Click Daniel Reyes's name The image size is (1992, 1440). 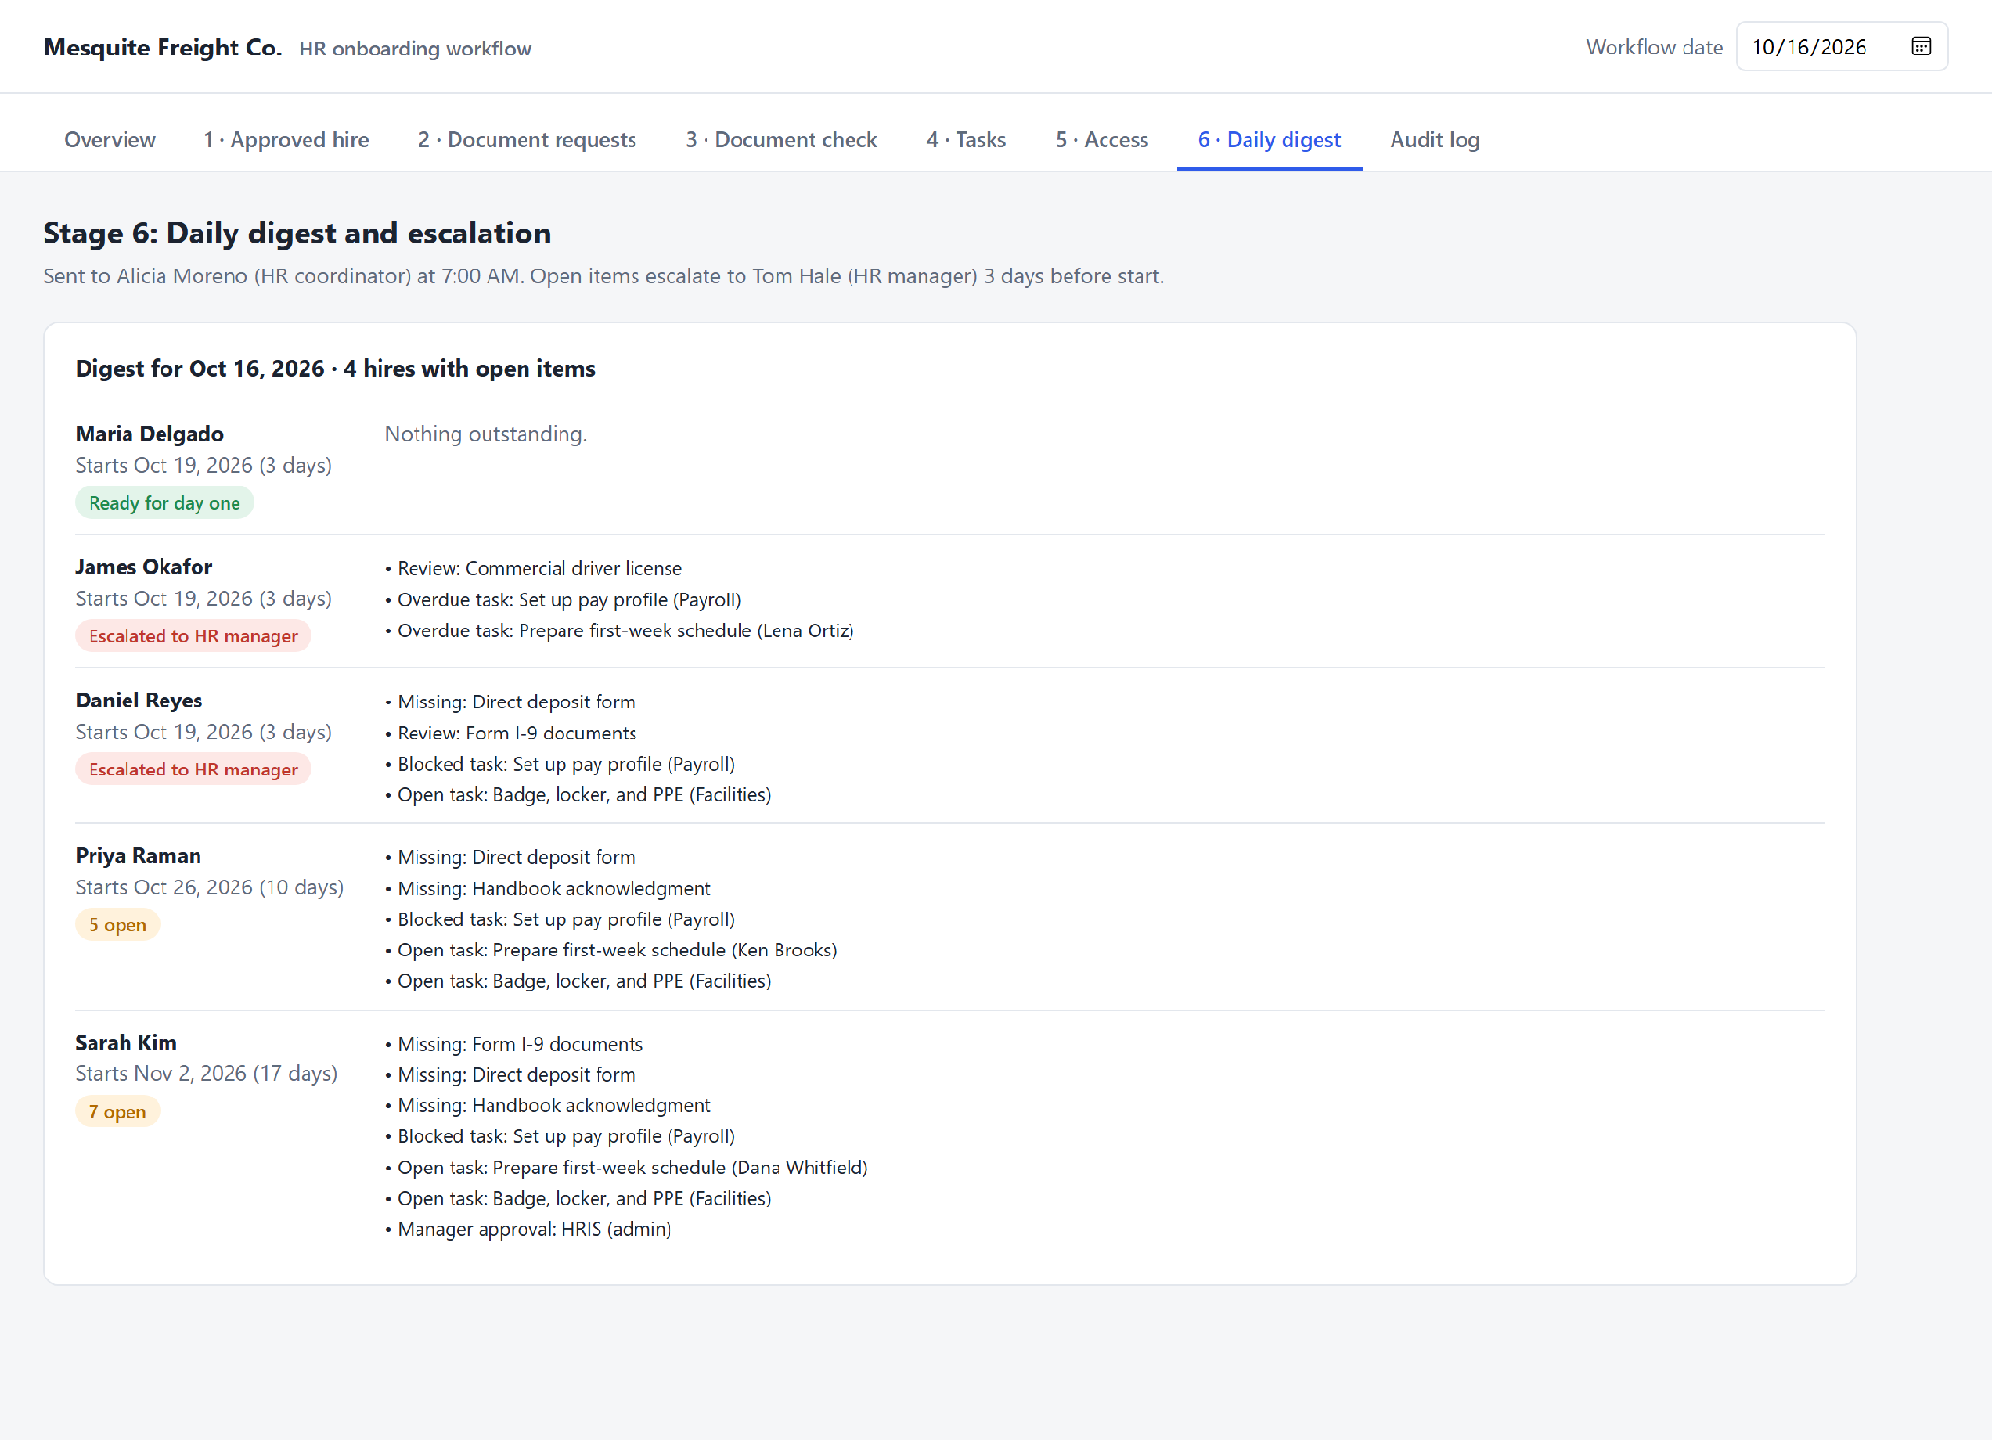coord(139,701)
